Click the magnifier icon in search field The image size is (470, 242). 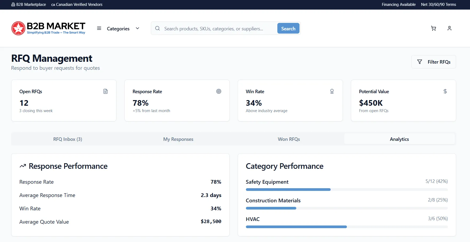tap(157, 28)
